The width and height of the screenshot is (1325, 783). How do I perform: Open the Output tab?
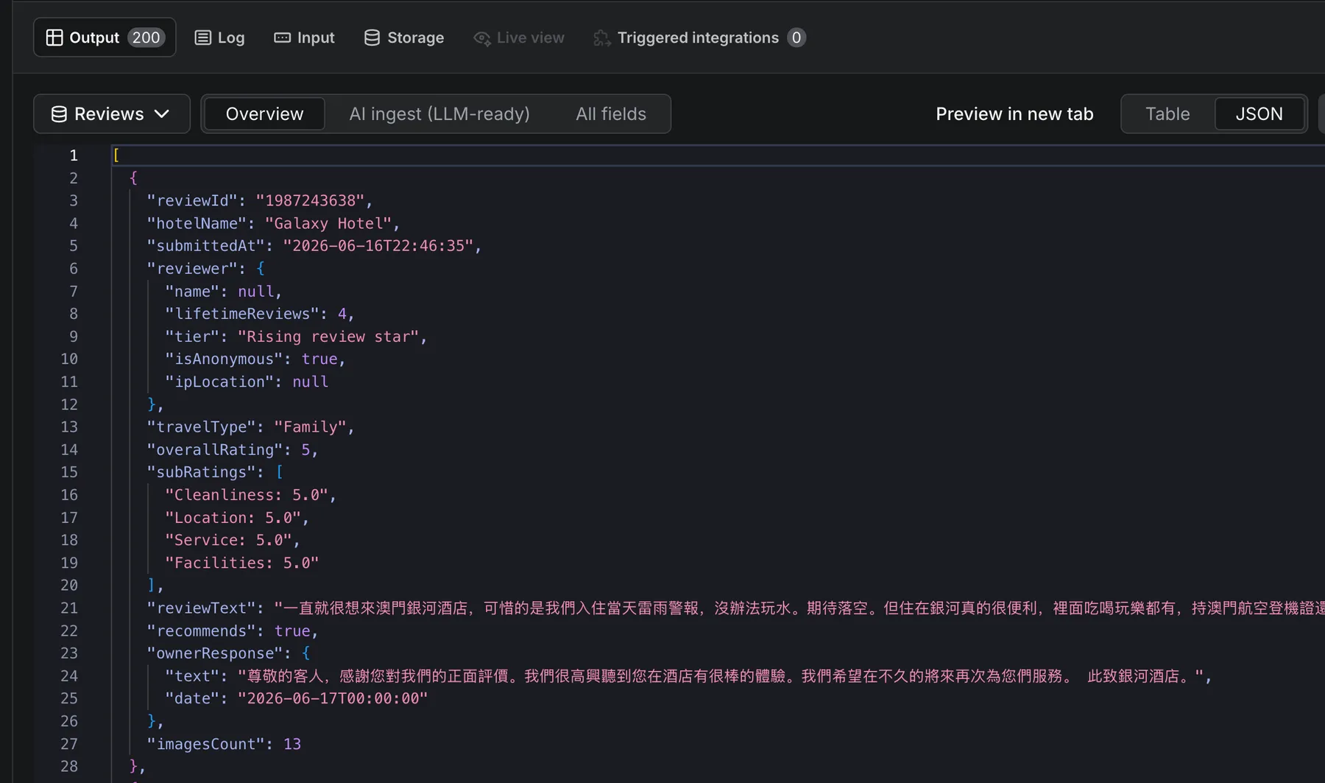[105, 38]
